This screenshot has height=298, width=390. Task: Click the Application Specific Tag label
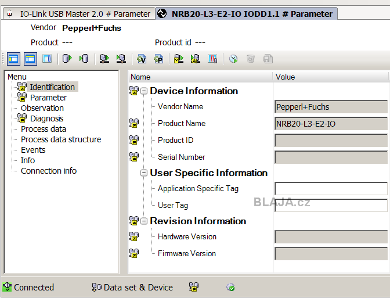(x=198, y=188)
